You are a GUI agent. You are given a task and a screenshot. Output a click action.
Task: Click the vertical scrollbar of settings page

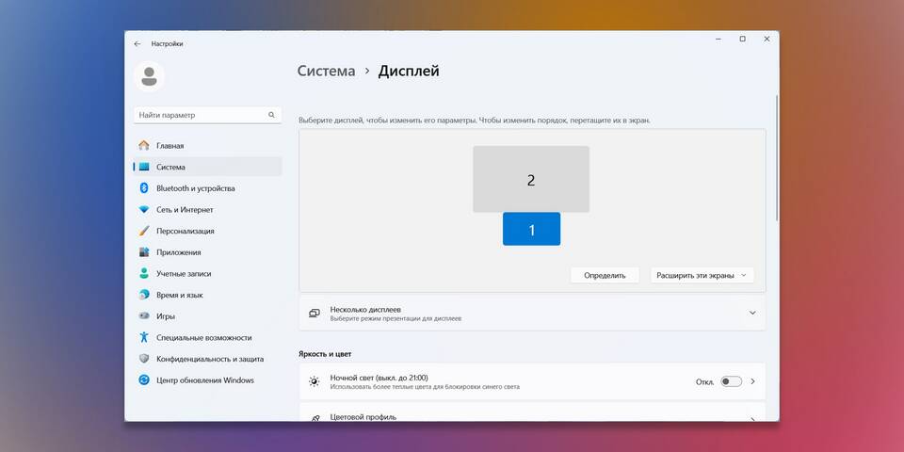pyautogui.click(x=777, y=158)
